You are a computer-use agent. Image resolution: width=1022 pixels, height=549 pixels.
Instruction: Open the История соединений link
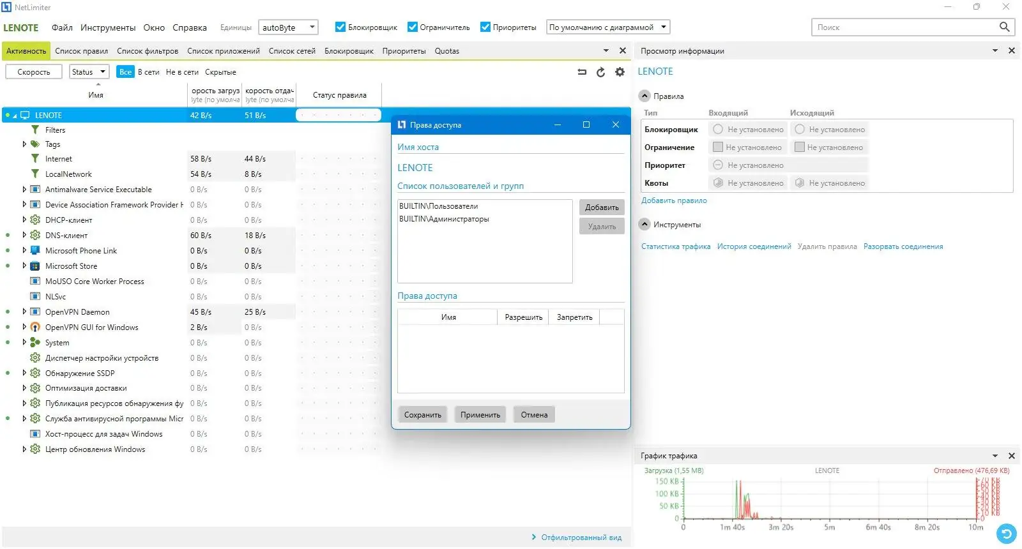(x=754, y=246)
